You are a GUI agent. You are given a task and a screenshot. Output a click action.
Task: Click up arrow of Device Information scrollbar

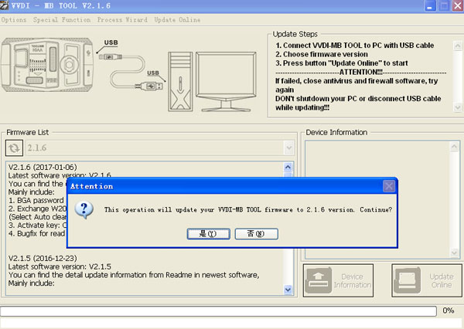click(454, 147)
